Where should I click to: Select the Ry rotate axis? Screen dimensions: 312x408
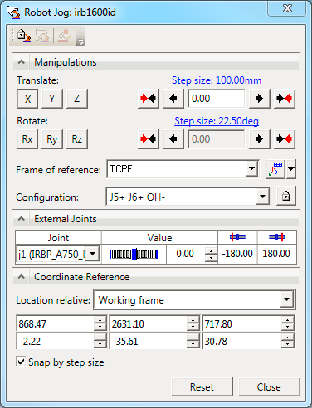click(52, 139)
